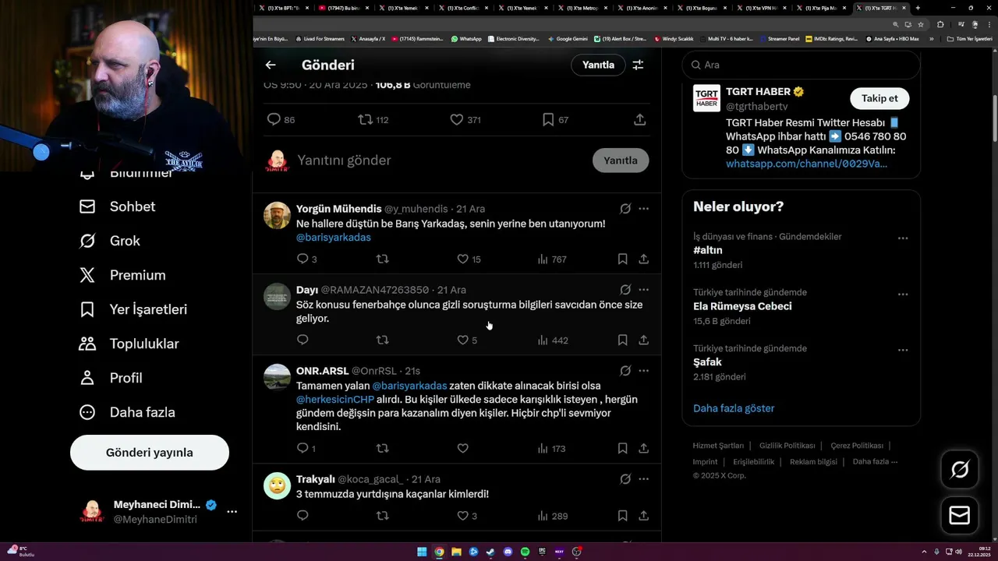998x561 pixels.
Task: Open more options on Dayı reply
Action: pos(643,290)
